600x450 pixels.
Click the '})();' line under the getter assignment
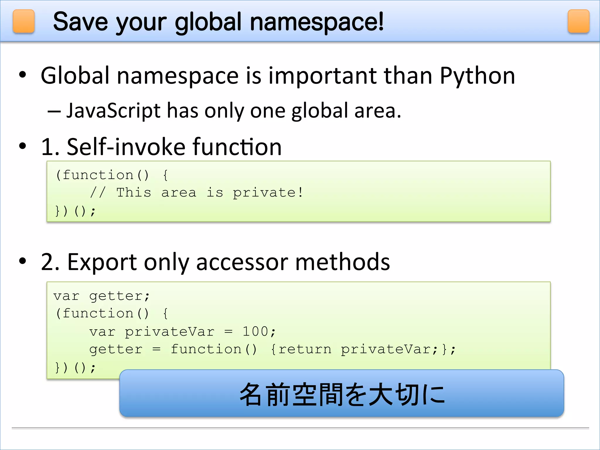(76, 367)
